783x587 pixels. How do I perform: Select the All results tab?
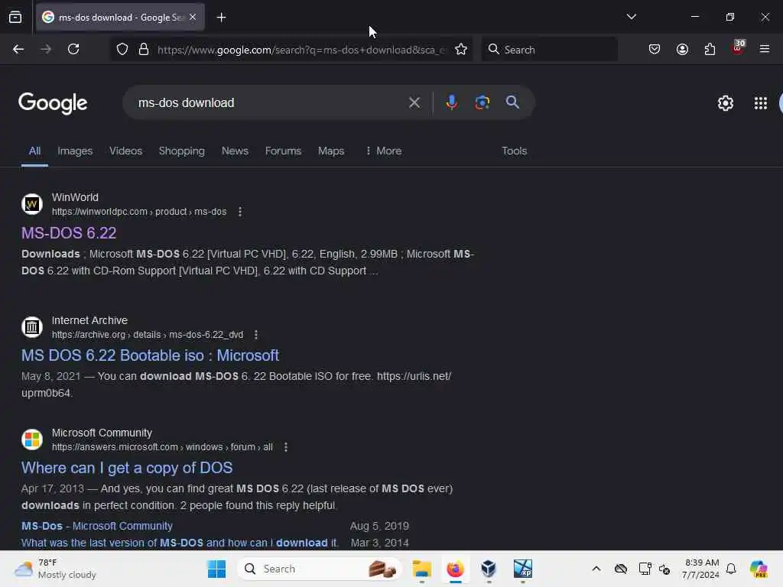coord(34,151)
